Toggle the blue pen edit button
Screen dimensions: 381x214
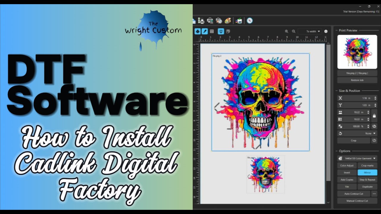coord(205,31)
